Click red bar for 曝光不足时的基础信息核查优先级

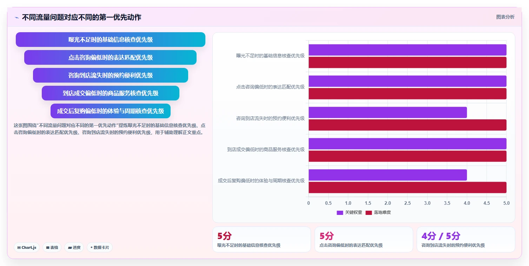tap(408, 62)
